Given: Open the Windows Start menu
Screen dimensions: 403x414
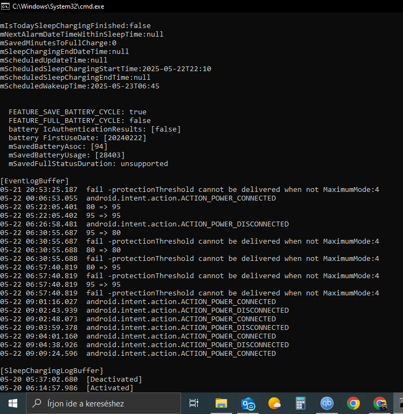Looking at the screenshot, I should point(13,403).
